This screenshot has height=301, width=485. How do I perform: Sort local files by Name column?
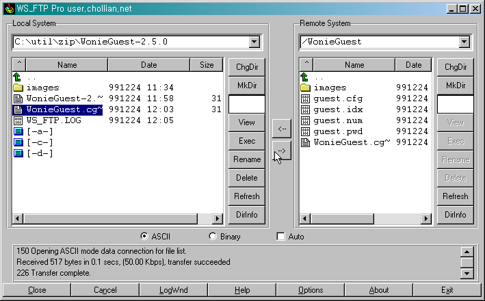(67, 65)
